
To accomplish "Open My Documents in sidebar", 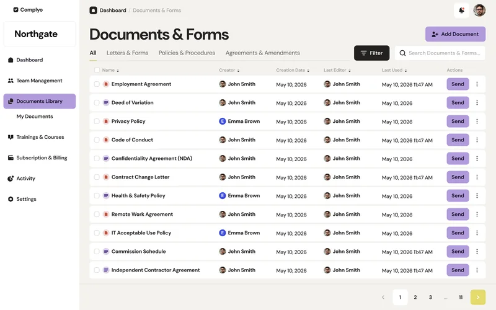I will [35, 117].
